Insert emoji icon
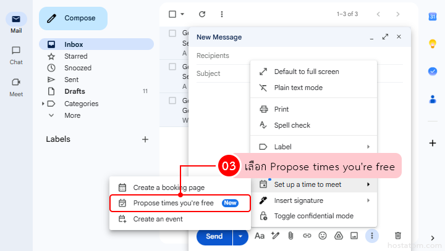This screenshot has height=251, width=445. click(323, 236)
